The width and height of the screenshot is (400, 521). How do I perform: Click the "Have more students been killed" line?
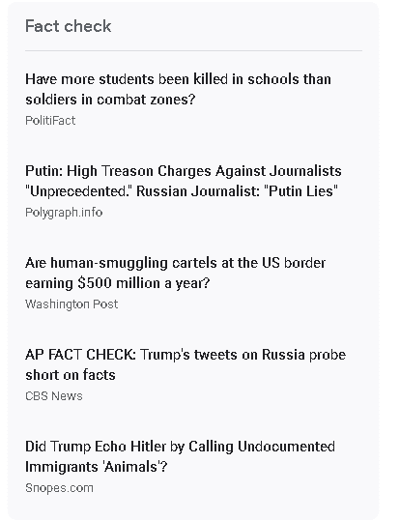(x=178, y=79)
